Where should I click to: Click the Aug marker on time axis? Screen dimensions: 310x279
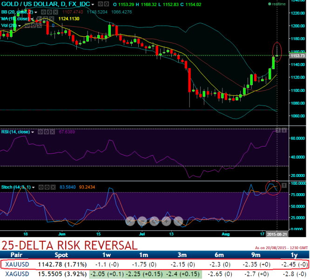(226, 234)
